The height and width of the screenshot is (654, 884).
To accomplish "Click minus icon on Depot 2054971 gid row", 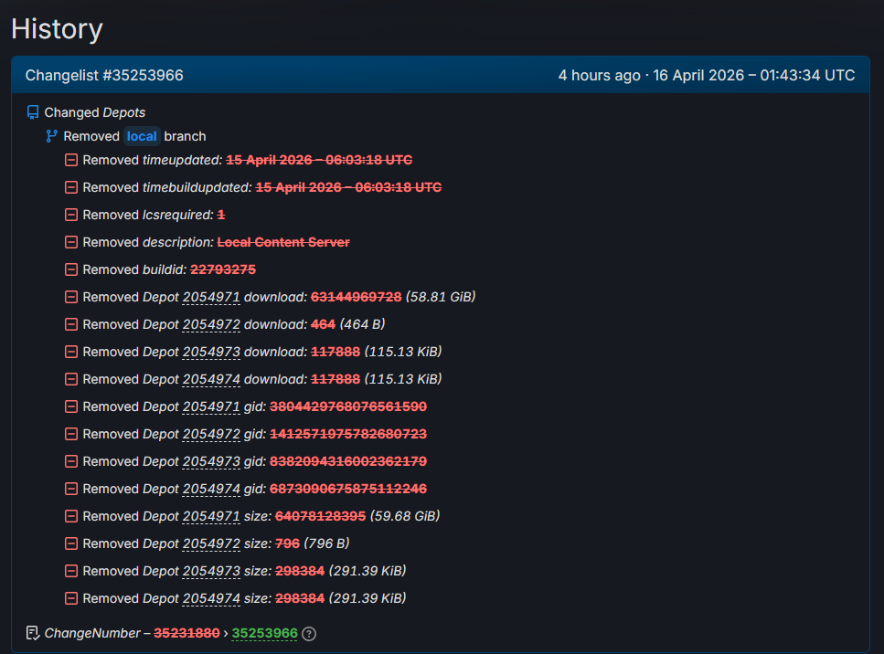I will pyautogui.click(x=71, y=406).
